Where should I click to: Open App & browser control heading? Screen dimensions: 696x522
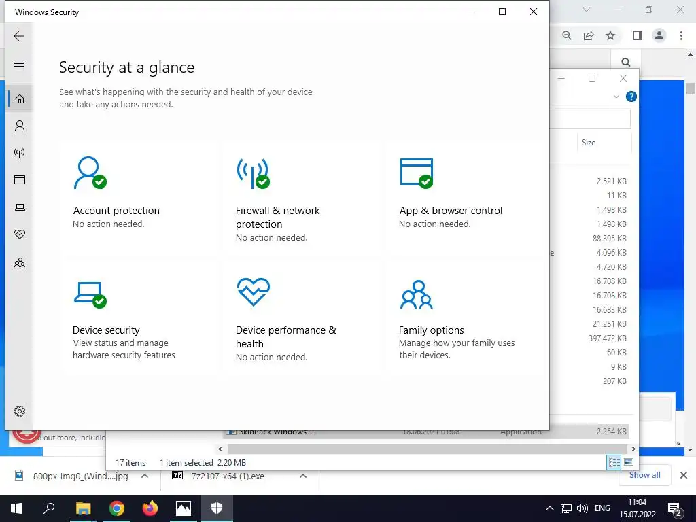451,211
